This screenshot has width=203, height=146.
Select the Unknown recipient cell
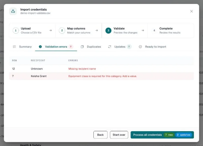point(37,69)
